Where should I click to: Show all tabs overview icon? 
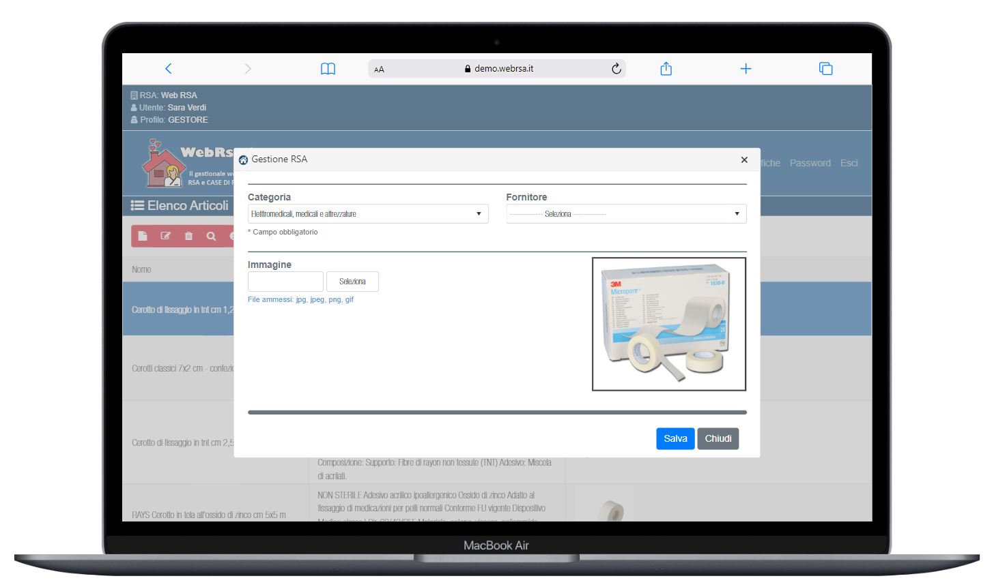coord(825,69)
